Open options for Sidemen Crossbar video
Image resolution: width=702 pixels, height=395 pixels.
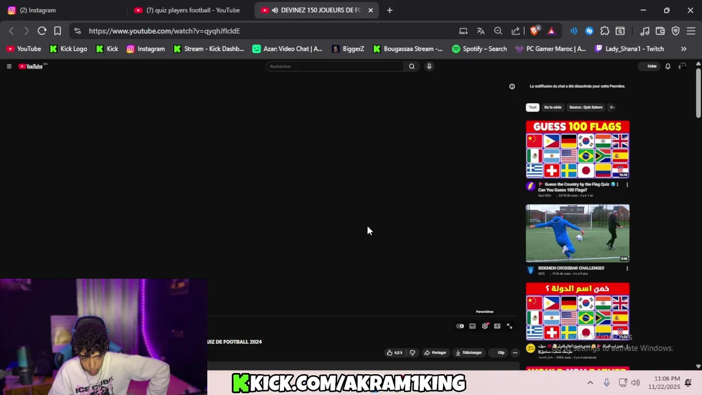click(x=627, y=269)
